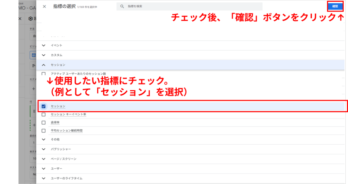Expand the ユーザー category
This screenshot has height=184, width=348.
coord(43,168)
